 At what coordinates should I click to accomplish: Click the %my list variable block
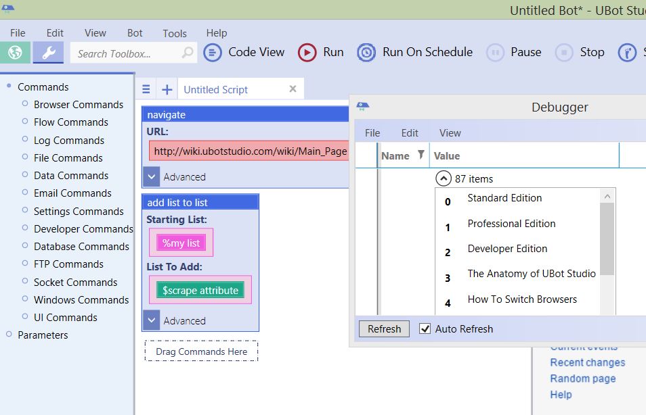pos(181,243)
